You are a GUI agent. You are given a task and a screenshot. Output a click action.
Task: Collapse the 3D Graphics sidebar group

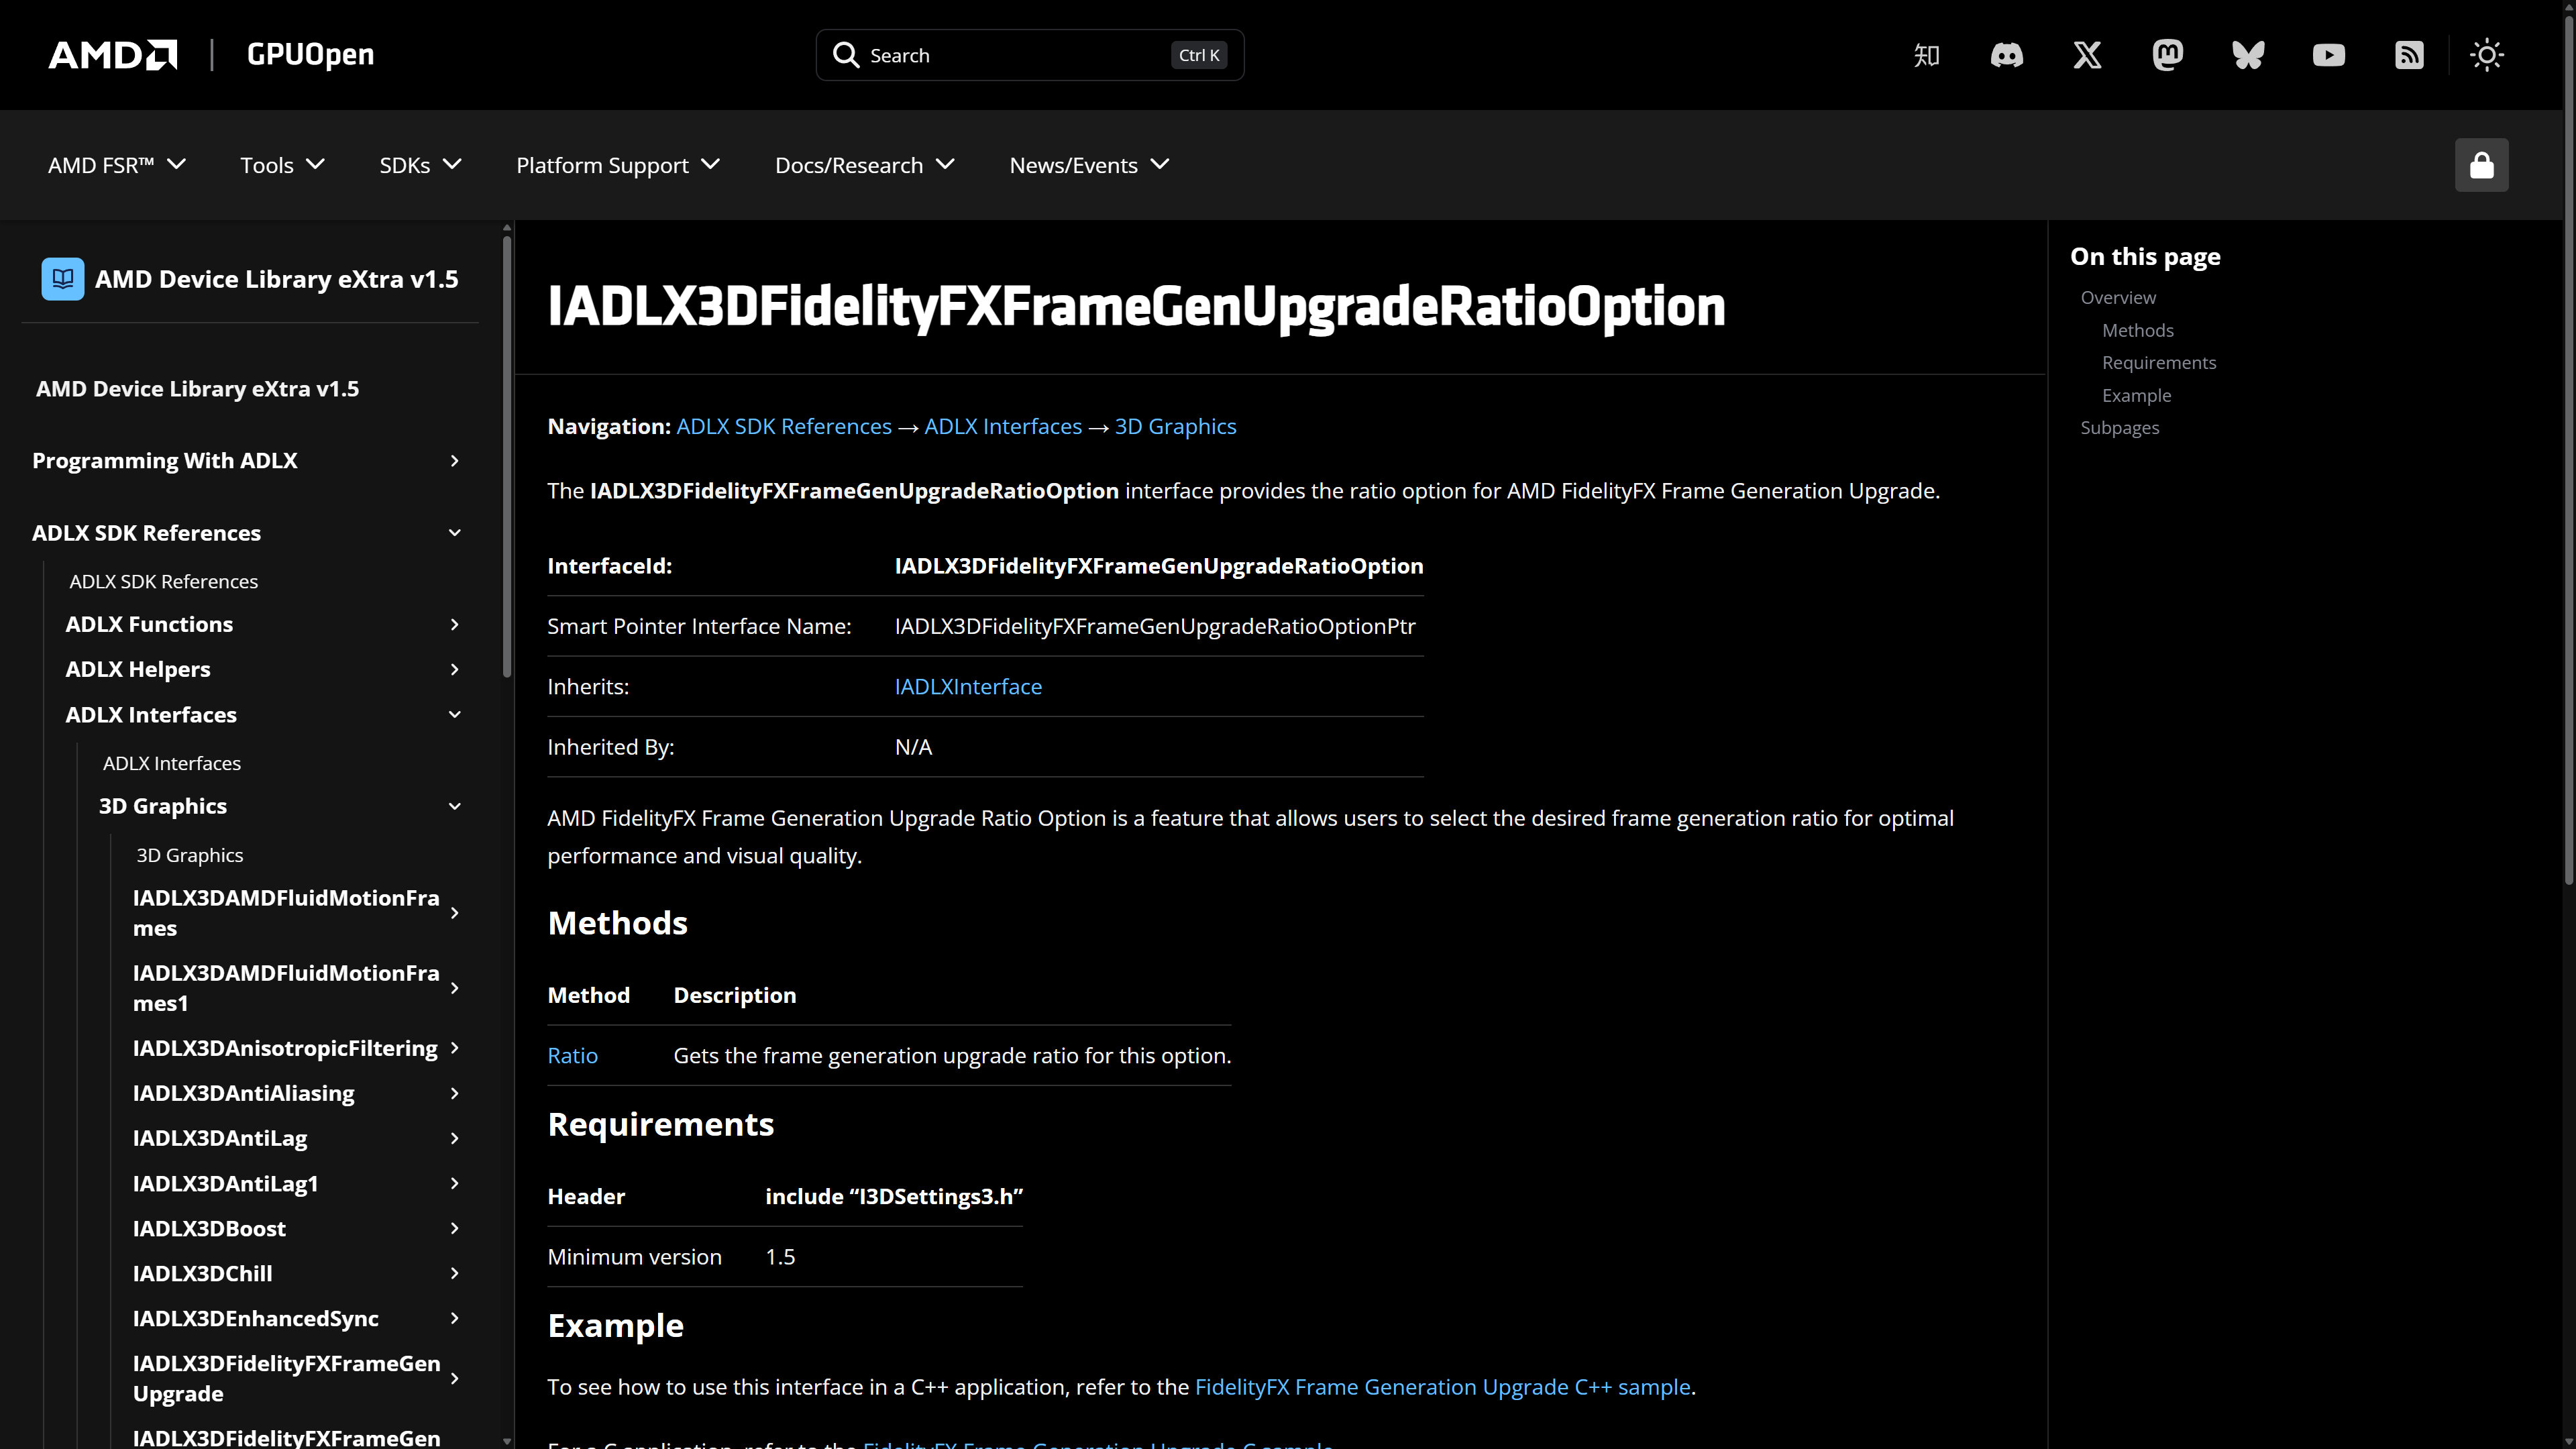[x=454, y=806]
